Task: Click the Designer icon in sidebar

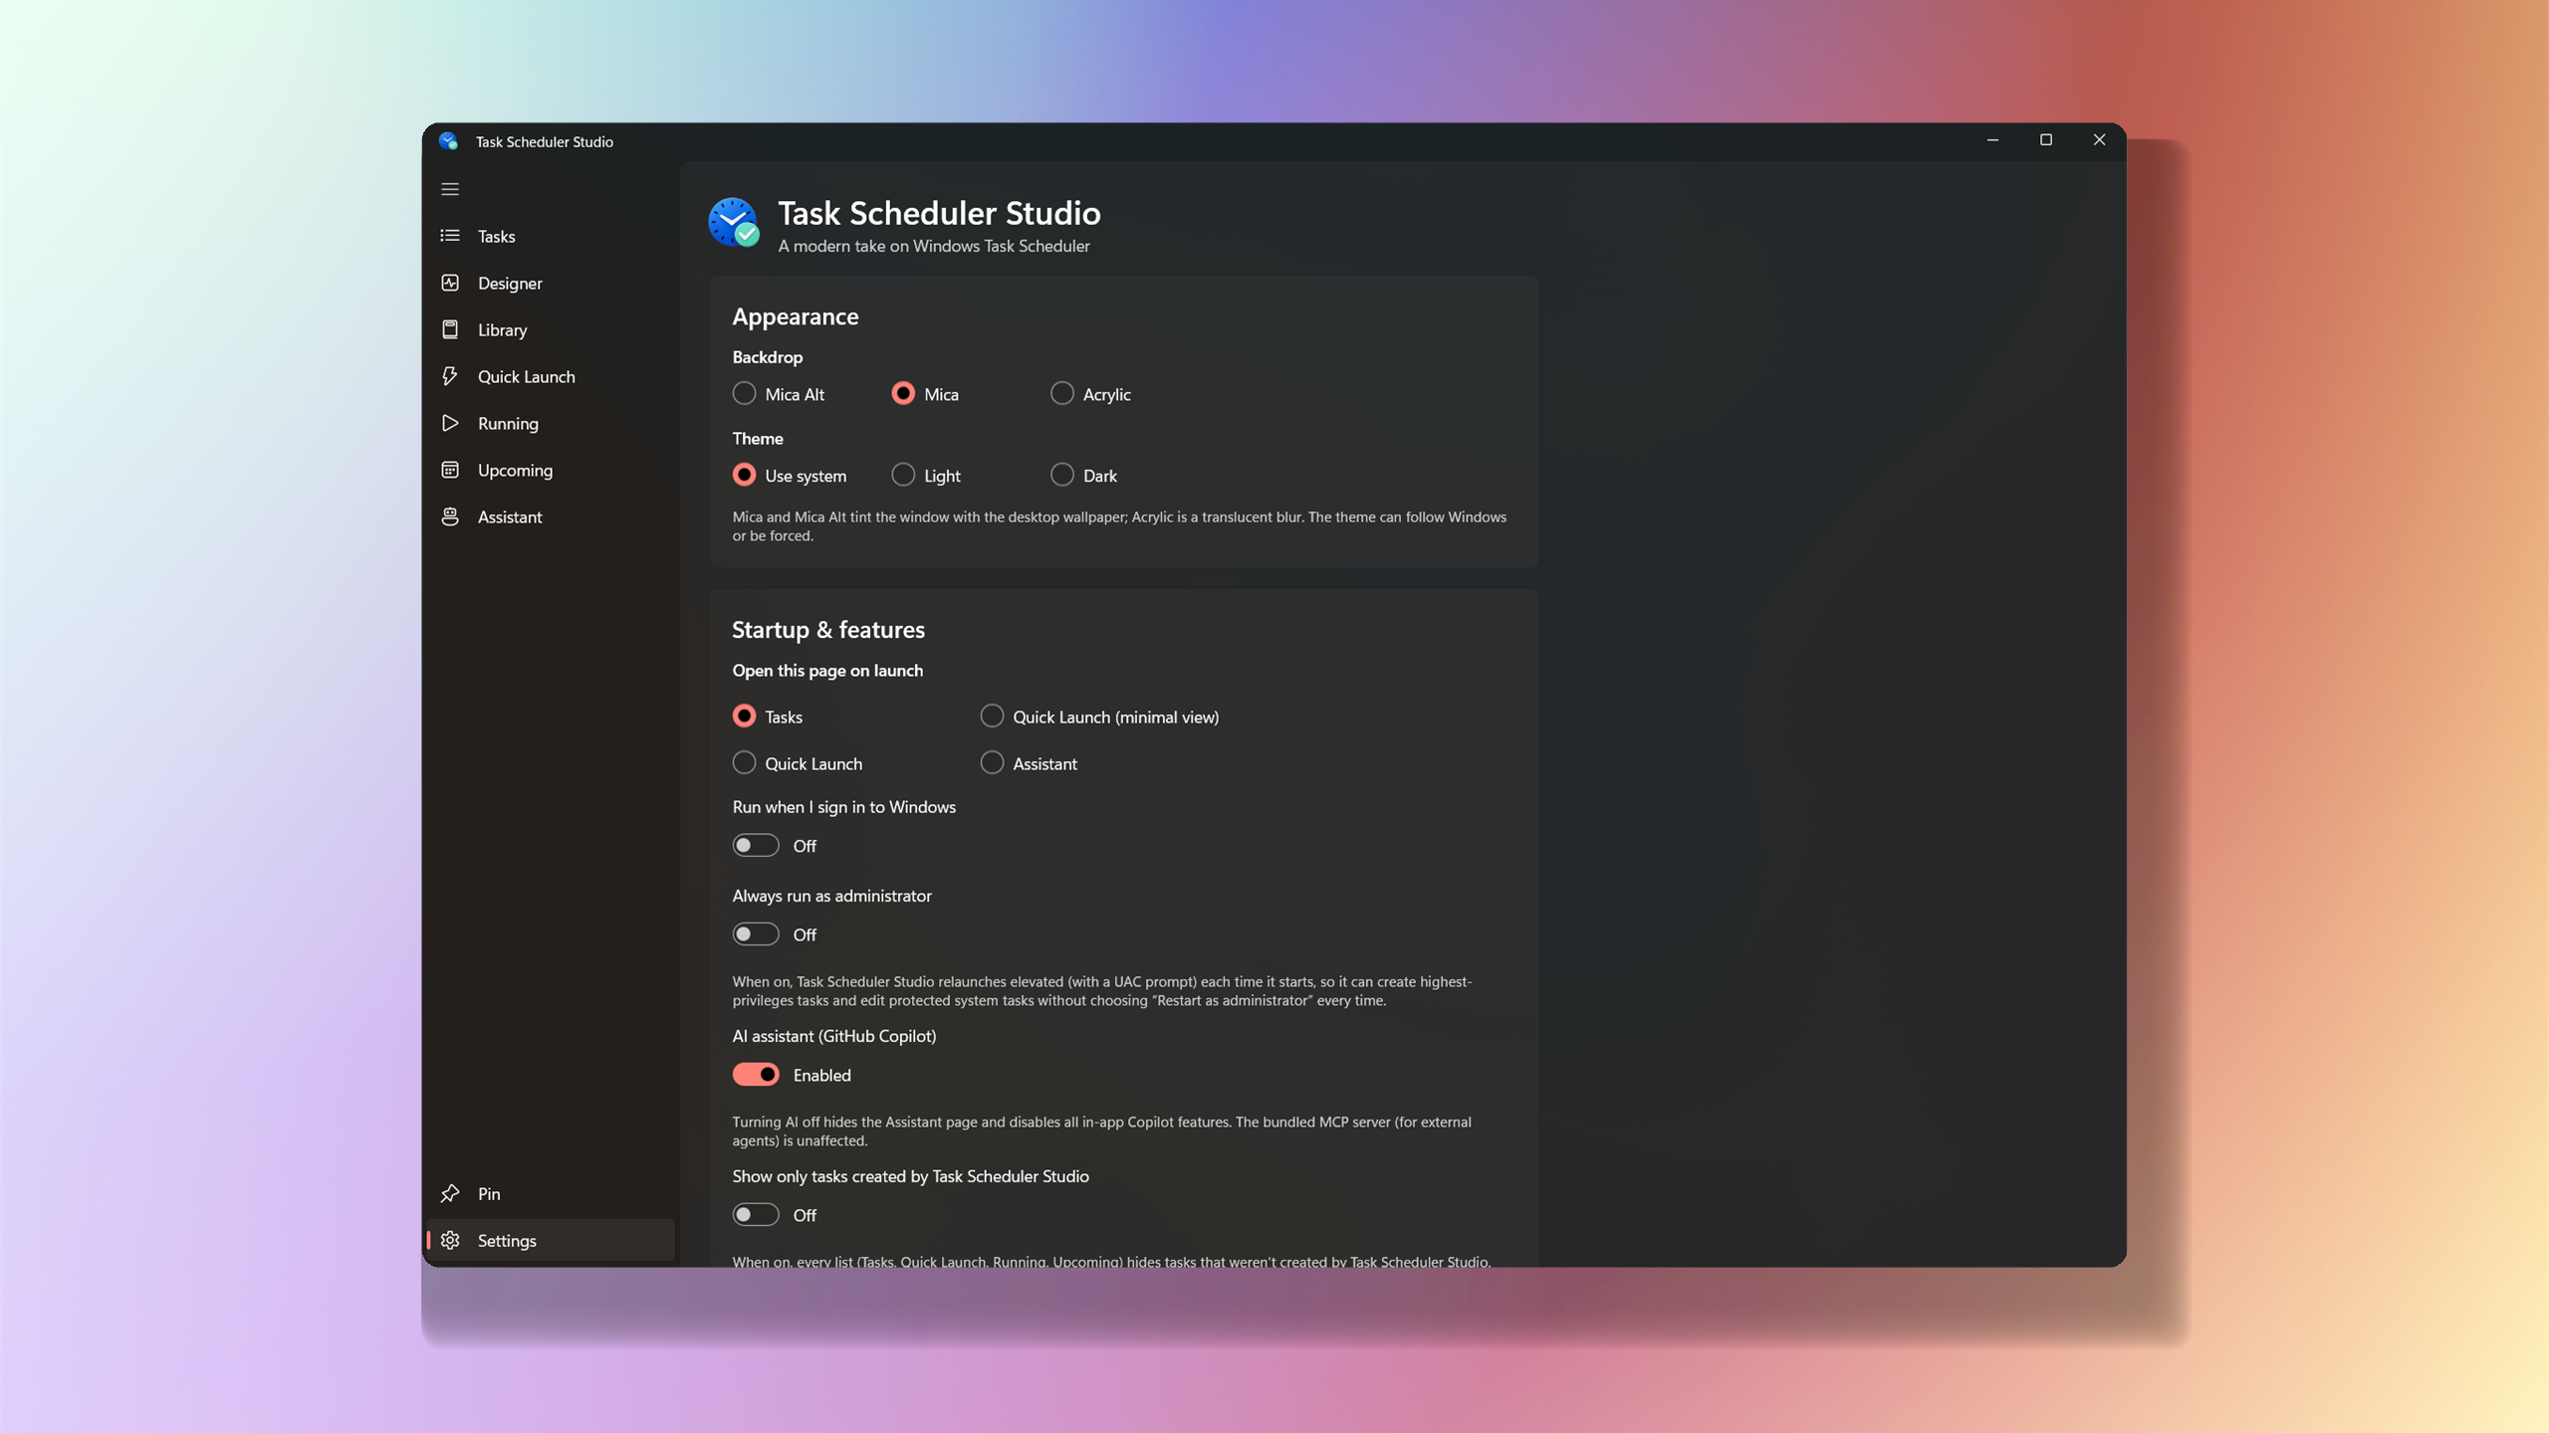Action: [450, 283]
